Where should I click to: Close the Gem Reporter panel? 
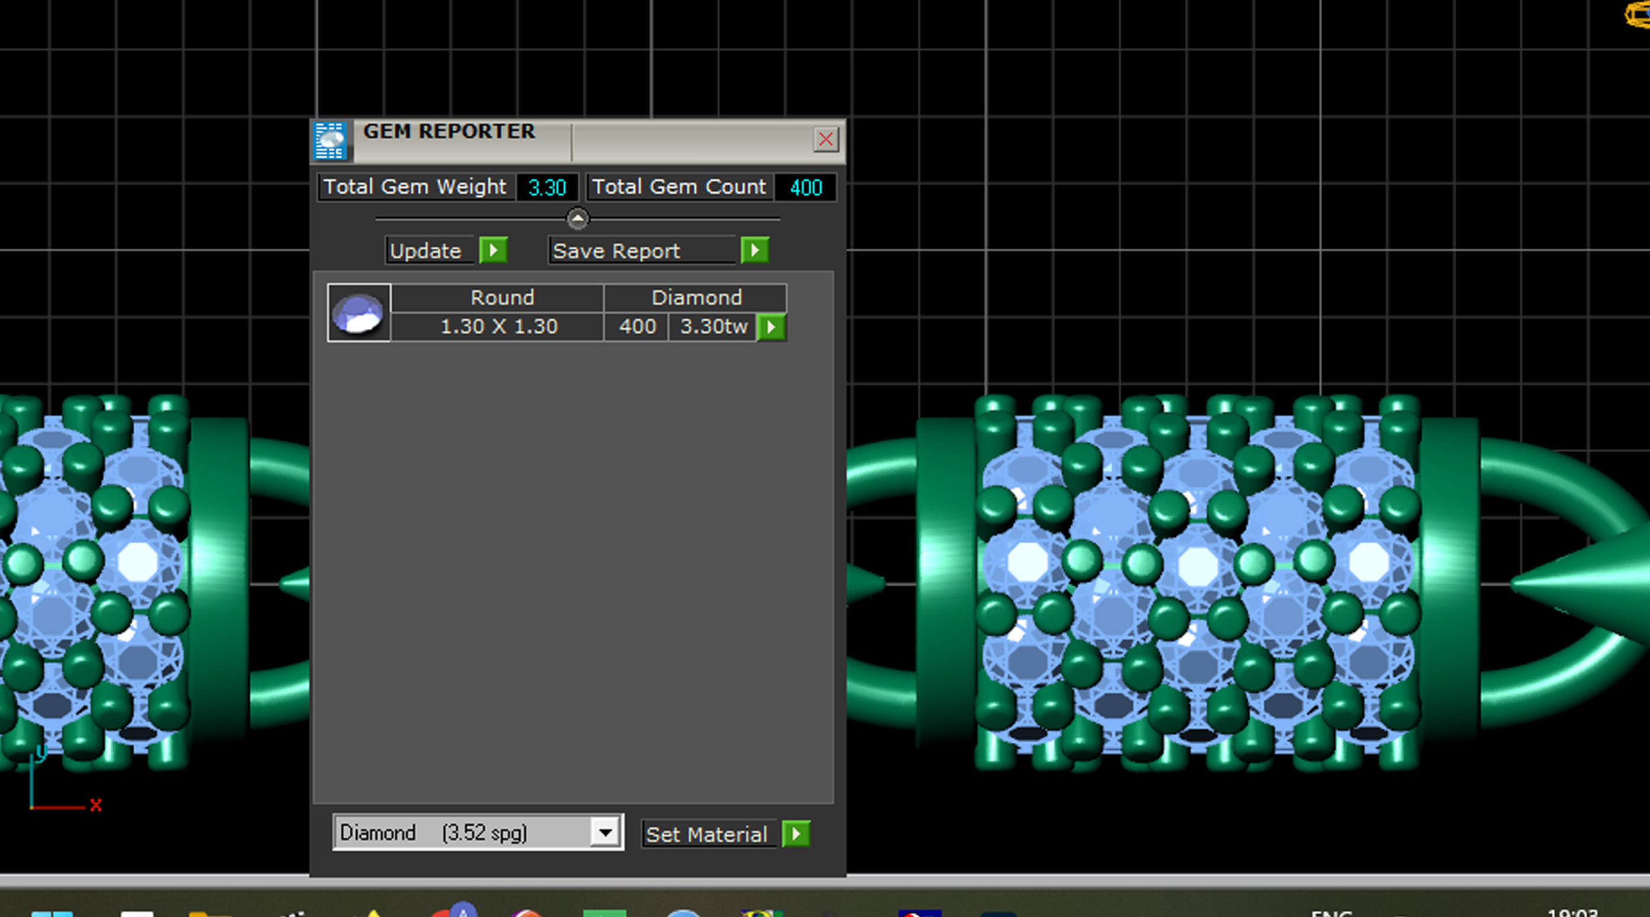(x=825, y=139)
